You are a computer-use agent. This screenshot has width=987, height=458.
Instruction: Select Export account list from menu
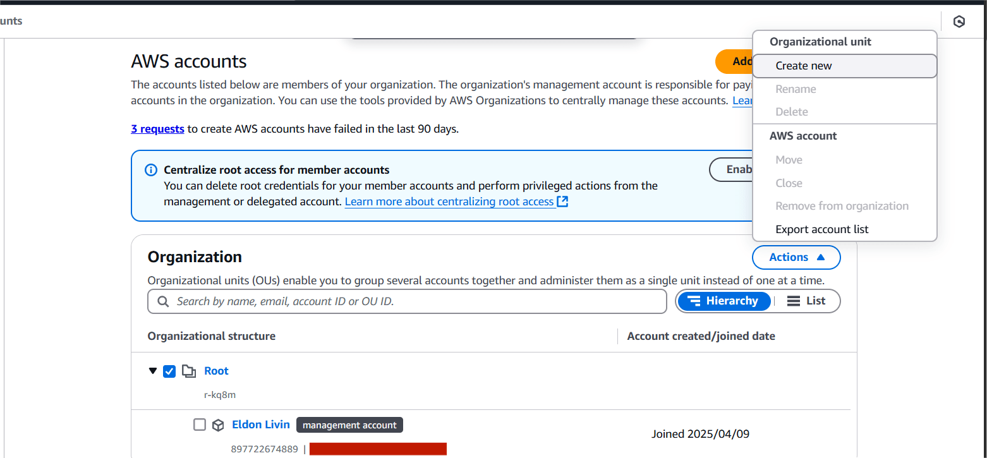[821, 229]
